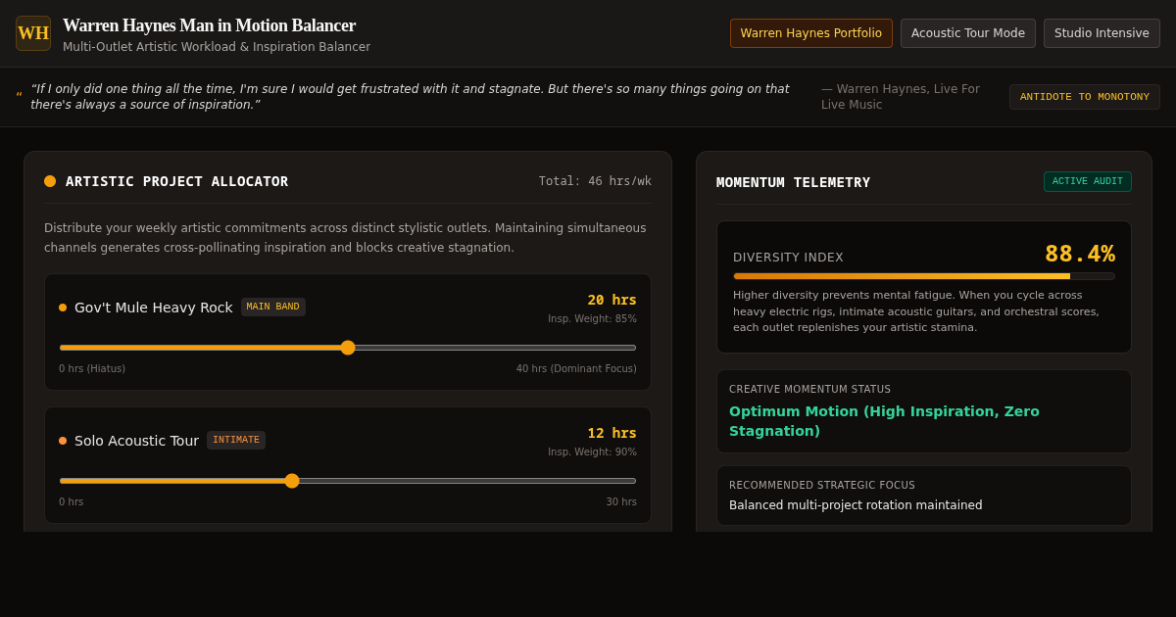Click the Total 46 hrs/wk readout
The width and height of the screenshot is (1176, 617).
click(x=595, y=181)
